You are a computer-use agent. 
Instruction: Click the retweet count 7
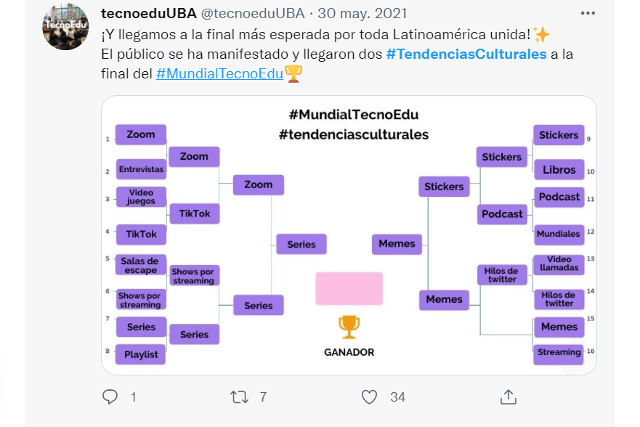point(263,396)
